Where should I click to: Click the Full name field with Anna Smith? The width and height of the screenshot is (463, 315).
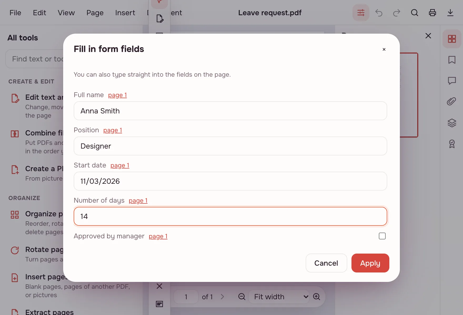coord(230,111)
